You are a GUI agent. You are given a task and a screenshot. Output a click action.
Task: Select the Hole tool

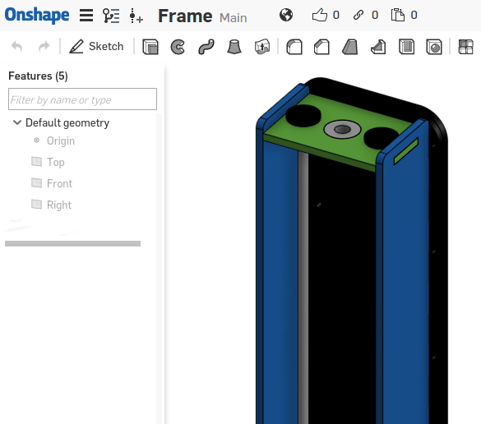tap(434, 47)
